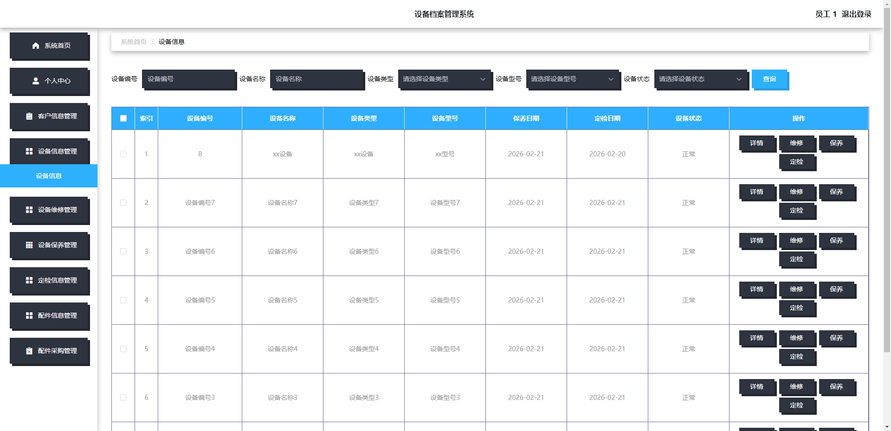Screen dimensions: 891x431
Task: Open 个人中心 in the sidebar
Action: coord(49,81)
